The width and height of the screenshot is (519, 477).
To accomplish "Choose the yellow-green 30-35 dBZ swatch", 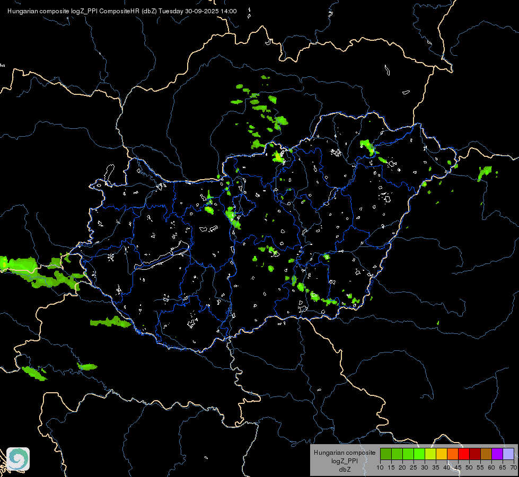I will 430,454.
